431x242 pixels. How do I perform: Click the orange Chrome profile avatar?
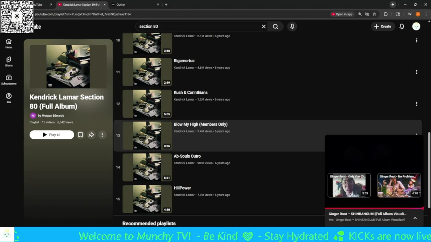(x=418, y=14)
